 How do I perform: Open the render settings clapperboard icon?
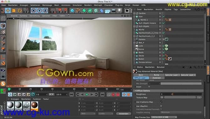point(65,11)
